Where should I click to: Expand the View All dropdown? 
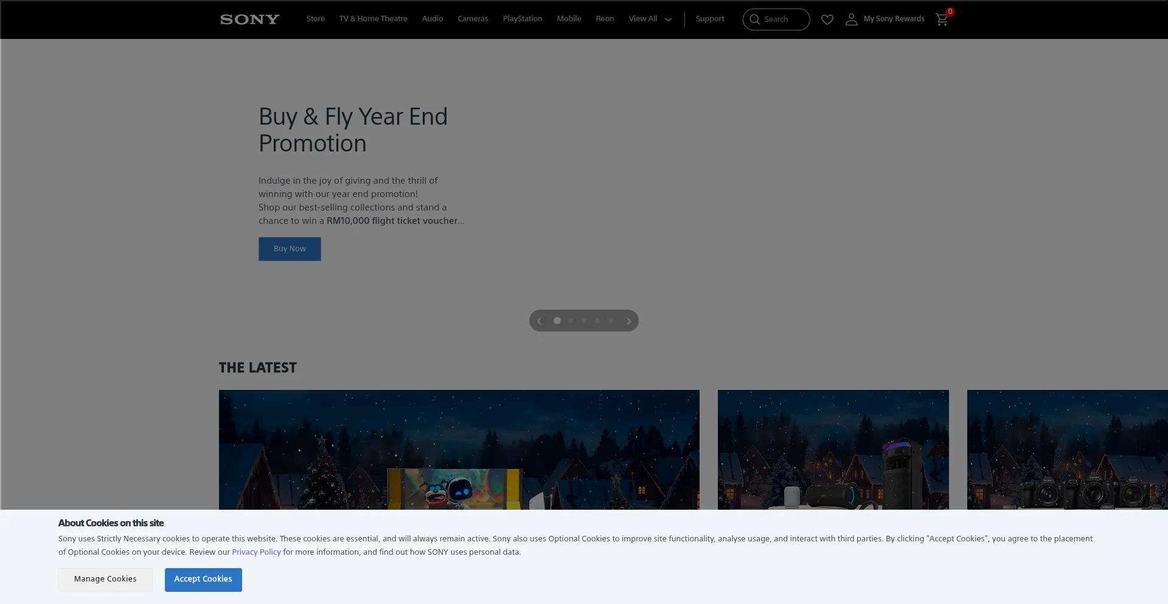(650, 19)
